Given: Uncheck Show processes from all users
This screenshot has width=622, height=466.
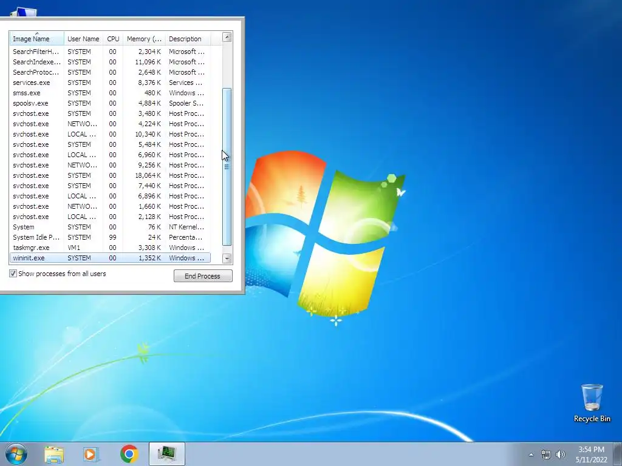Looking at the screenshot, I should point(13,274).
